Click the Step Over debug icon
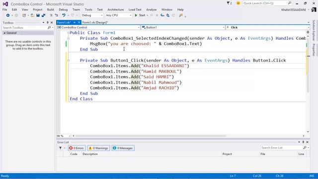318x179 pixels. 168,15
